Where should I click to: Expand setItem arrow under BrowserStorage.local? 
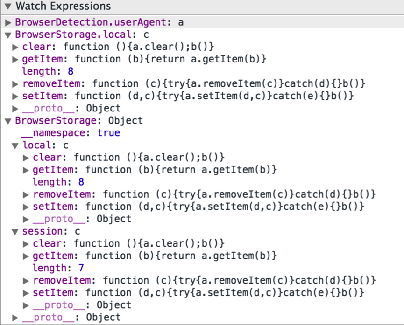(x=15, y=97)
